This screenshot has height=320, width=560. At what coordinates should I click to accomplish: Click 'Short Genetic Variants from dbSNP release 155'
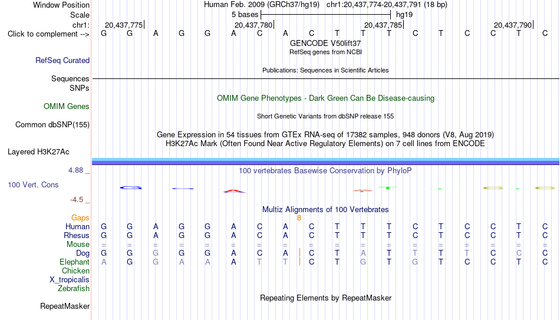[325, 117]
